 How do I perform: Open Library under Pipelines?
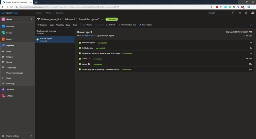coord(9,62)
